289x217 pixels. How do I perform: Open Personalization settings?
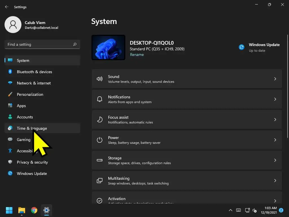pyautogui.click(x=42, y=94)
